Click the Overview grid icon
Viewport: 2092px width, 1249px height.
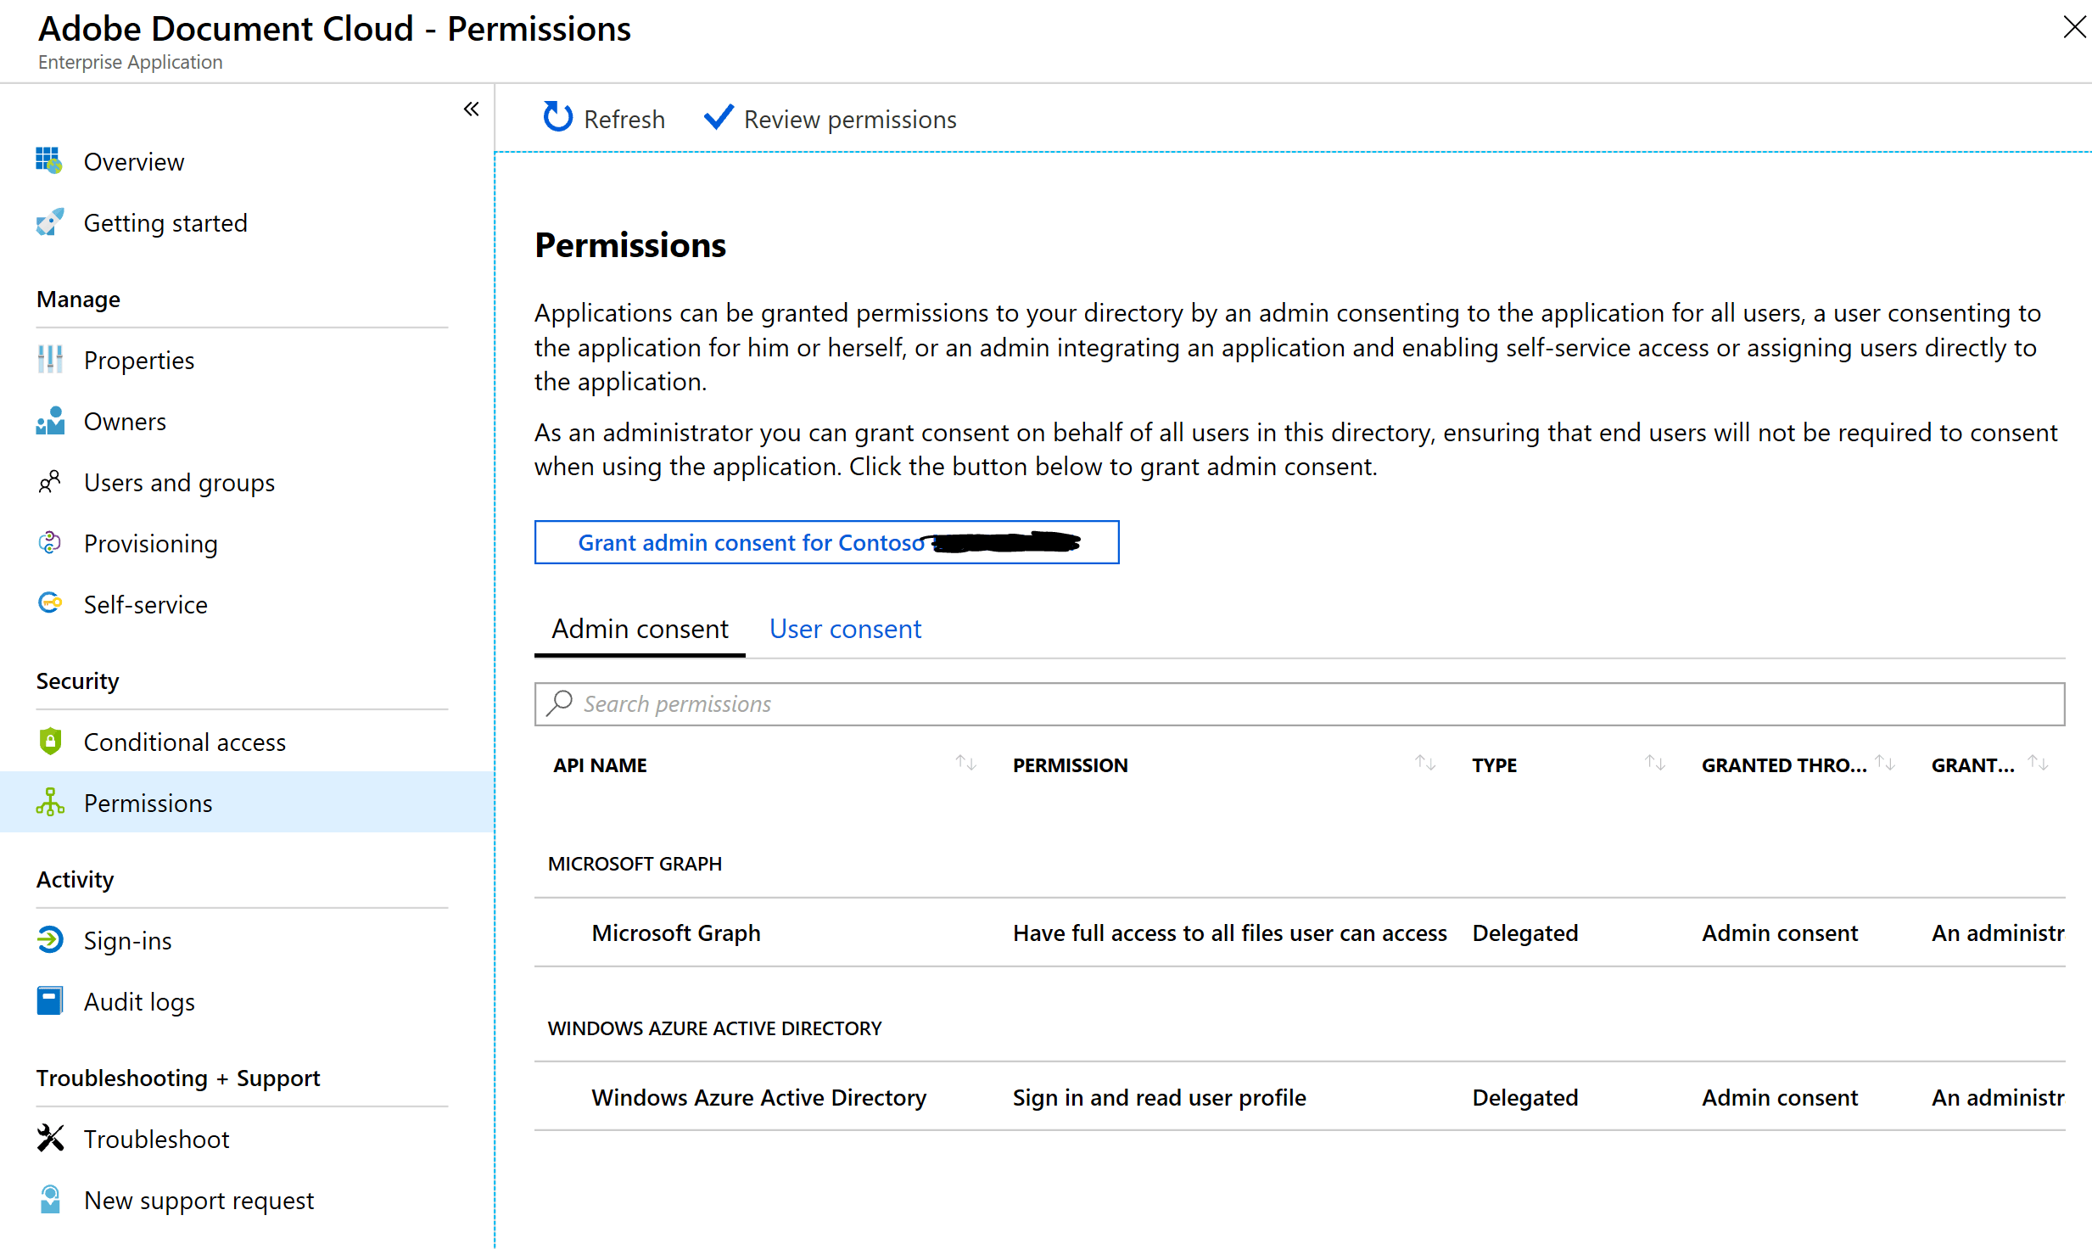tap(49, 160)
